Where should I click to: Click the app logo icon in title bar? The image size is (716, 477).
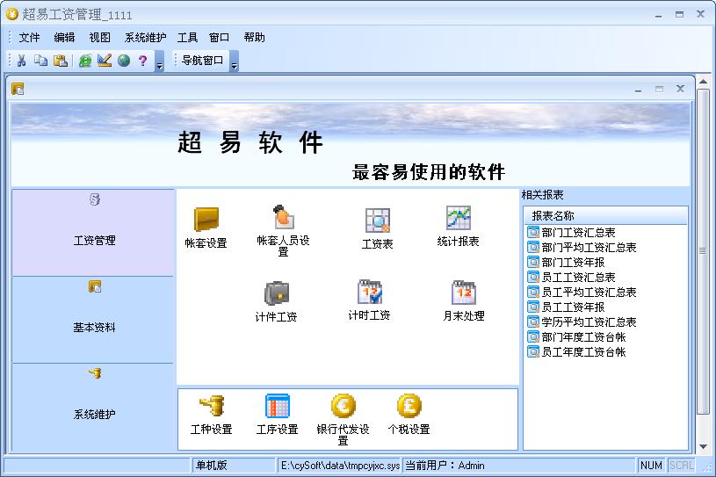tap(12, 14)
